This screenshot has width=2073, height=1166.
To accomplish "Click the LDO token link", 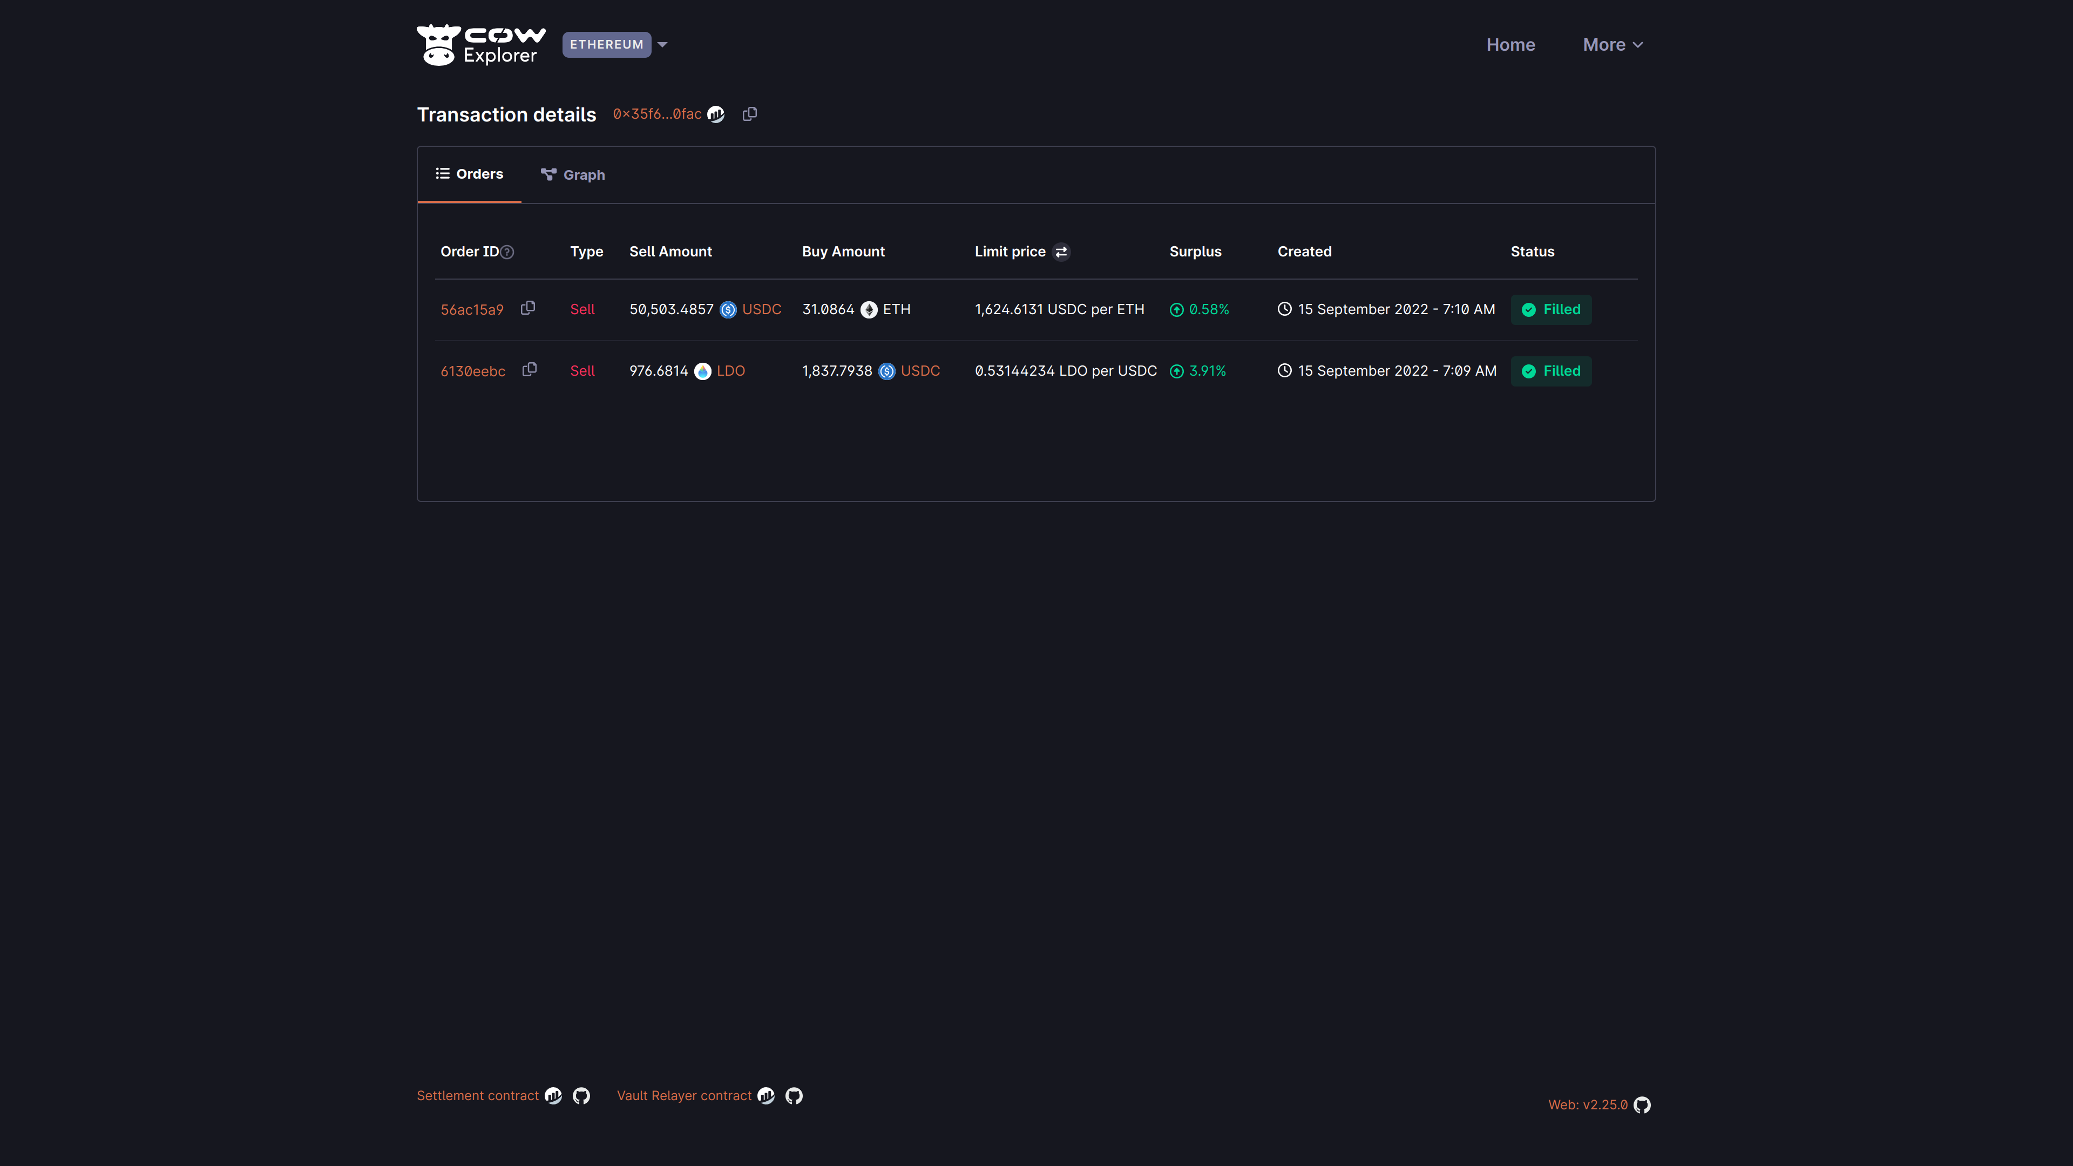I will coord(730,371).
